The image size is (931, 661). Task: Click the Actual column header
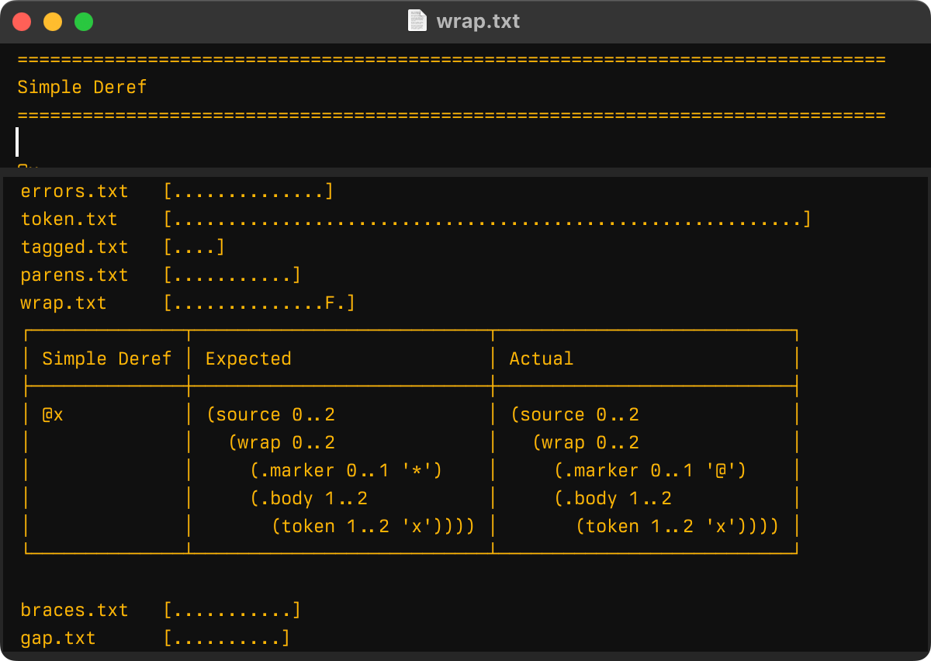point(541,358)
